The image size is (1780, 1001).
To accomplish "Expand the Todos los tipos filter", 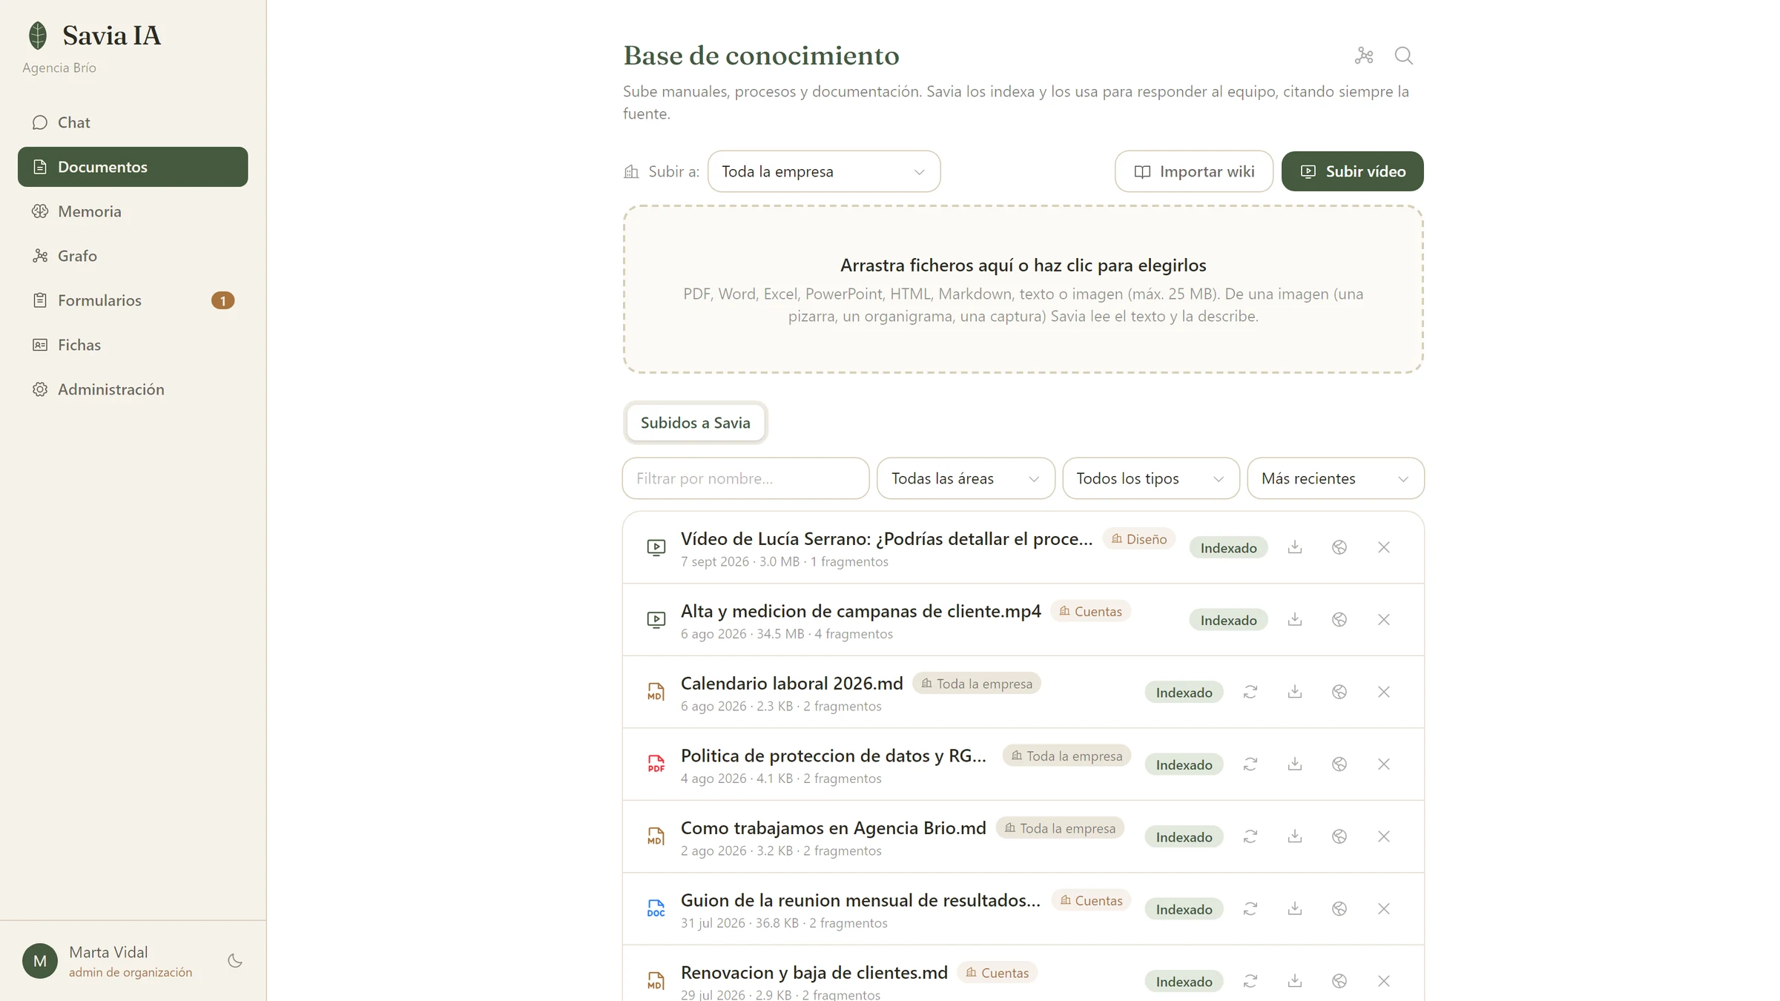I will [x=1151, y=479].
